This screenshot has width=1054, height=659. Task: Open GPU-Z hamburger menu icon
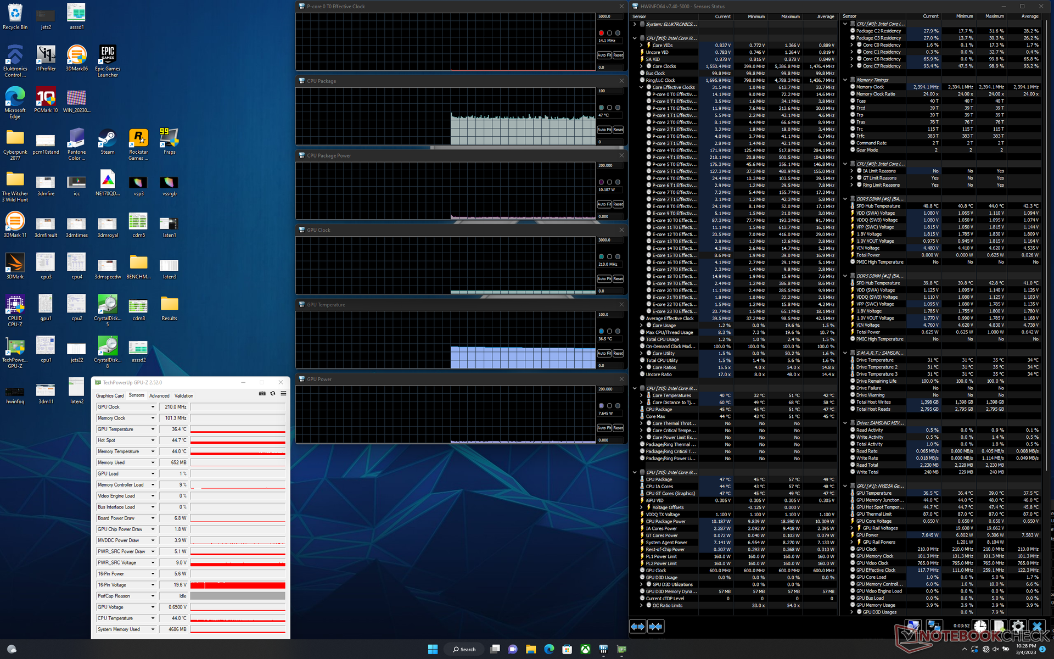click(283, 393)
